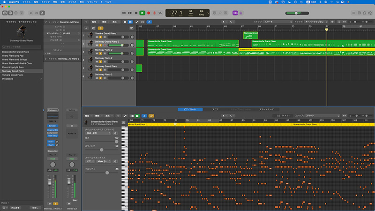Open tracks area Edit menu dropdown
Viewport: 375px width, 211px height.
95,22
